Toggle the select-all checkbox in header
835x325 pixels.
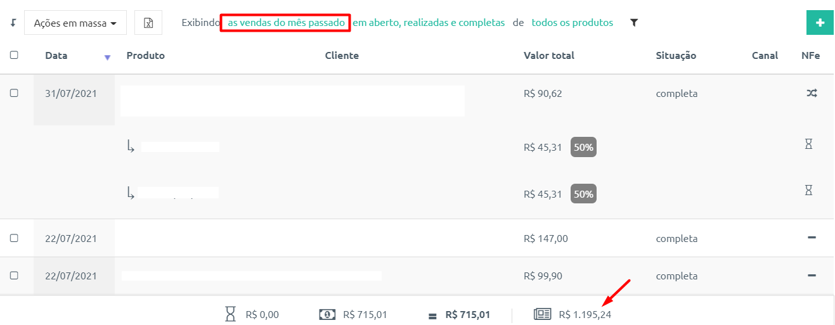point(14,55)
